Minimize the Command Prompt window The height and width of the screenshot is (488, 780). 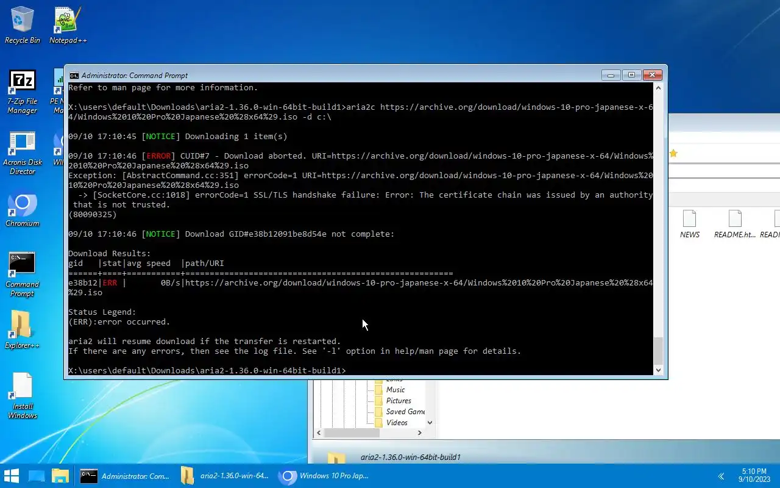pyautogui.click(x=611, y=75)
